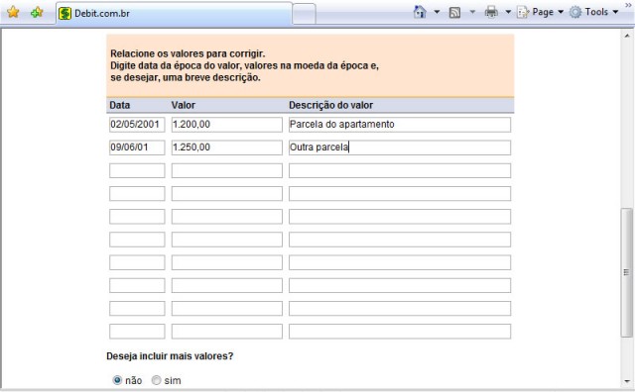Click the vertical scrollbar thumb
The width and height of the screenshot is (635, 392).
626,272
